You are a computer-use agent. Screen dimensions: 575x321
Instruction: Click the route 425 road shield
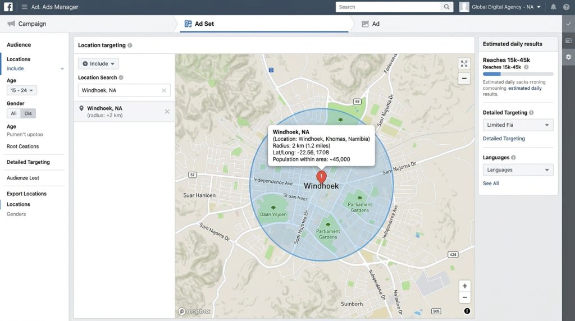[x=453, y=254]
